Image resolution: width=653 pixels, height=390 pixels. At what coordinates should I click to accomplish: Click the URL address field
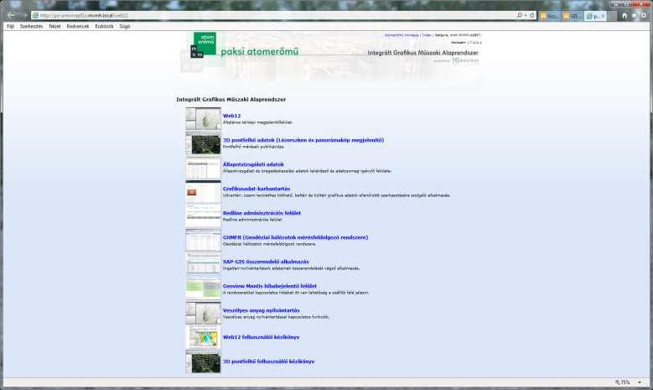275,15
